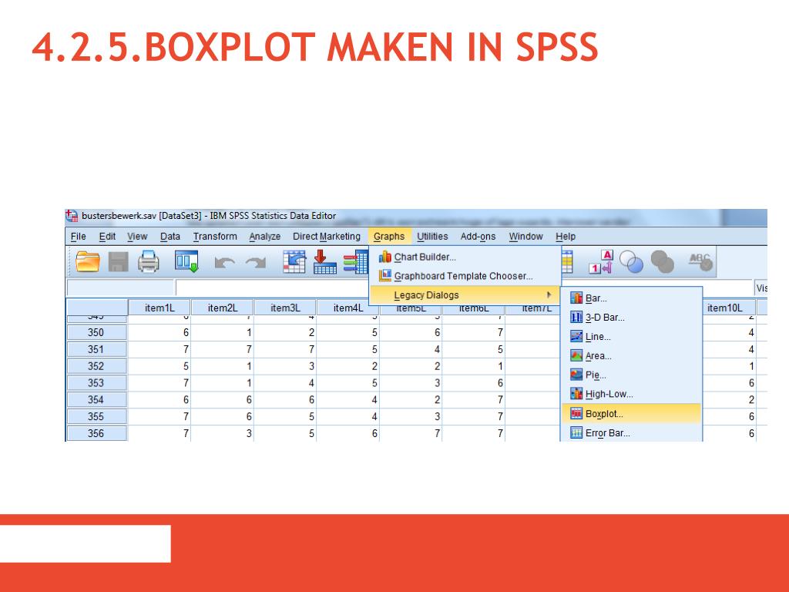Open the Direct Marketing menu

point(327,236)
